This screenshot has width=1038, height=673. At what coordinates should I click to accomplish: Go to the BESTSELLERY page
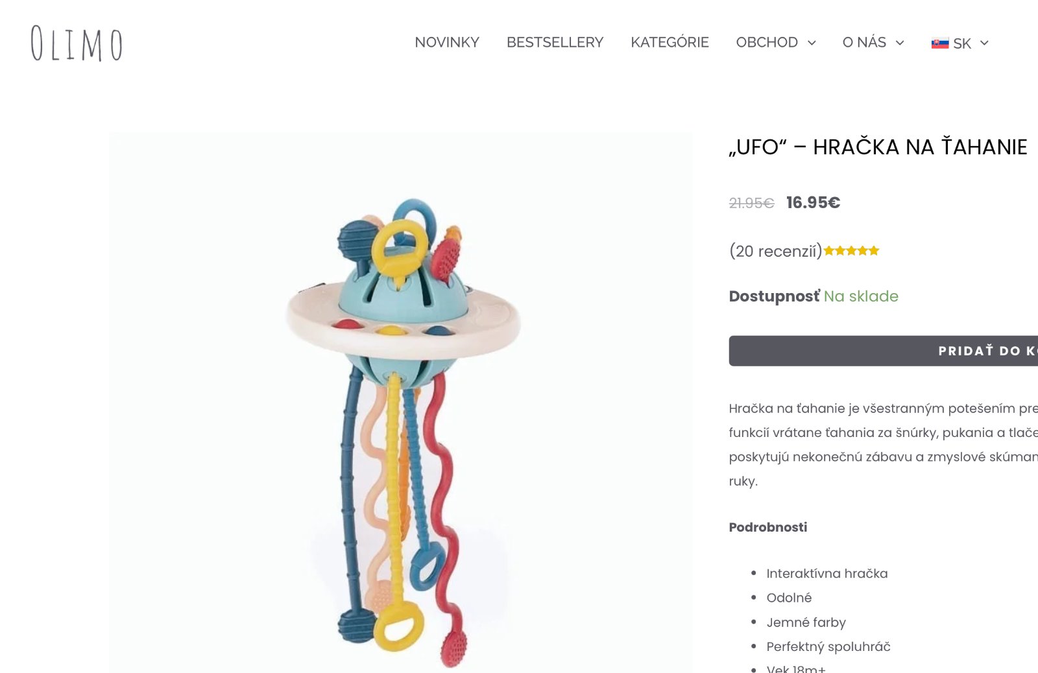click(x=555, y=42)
